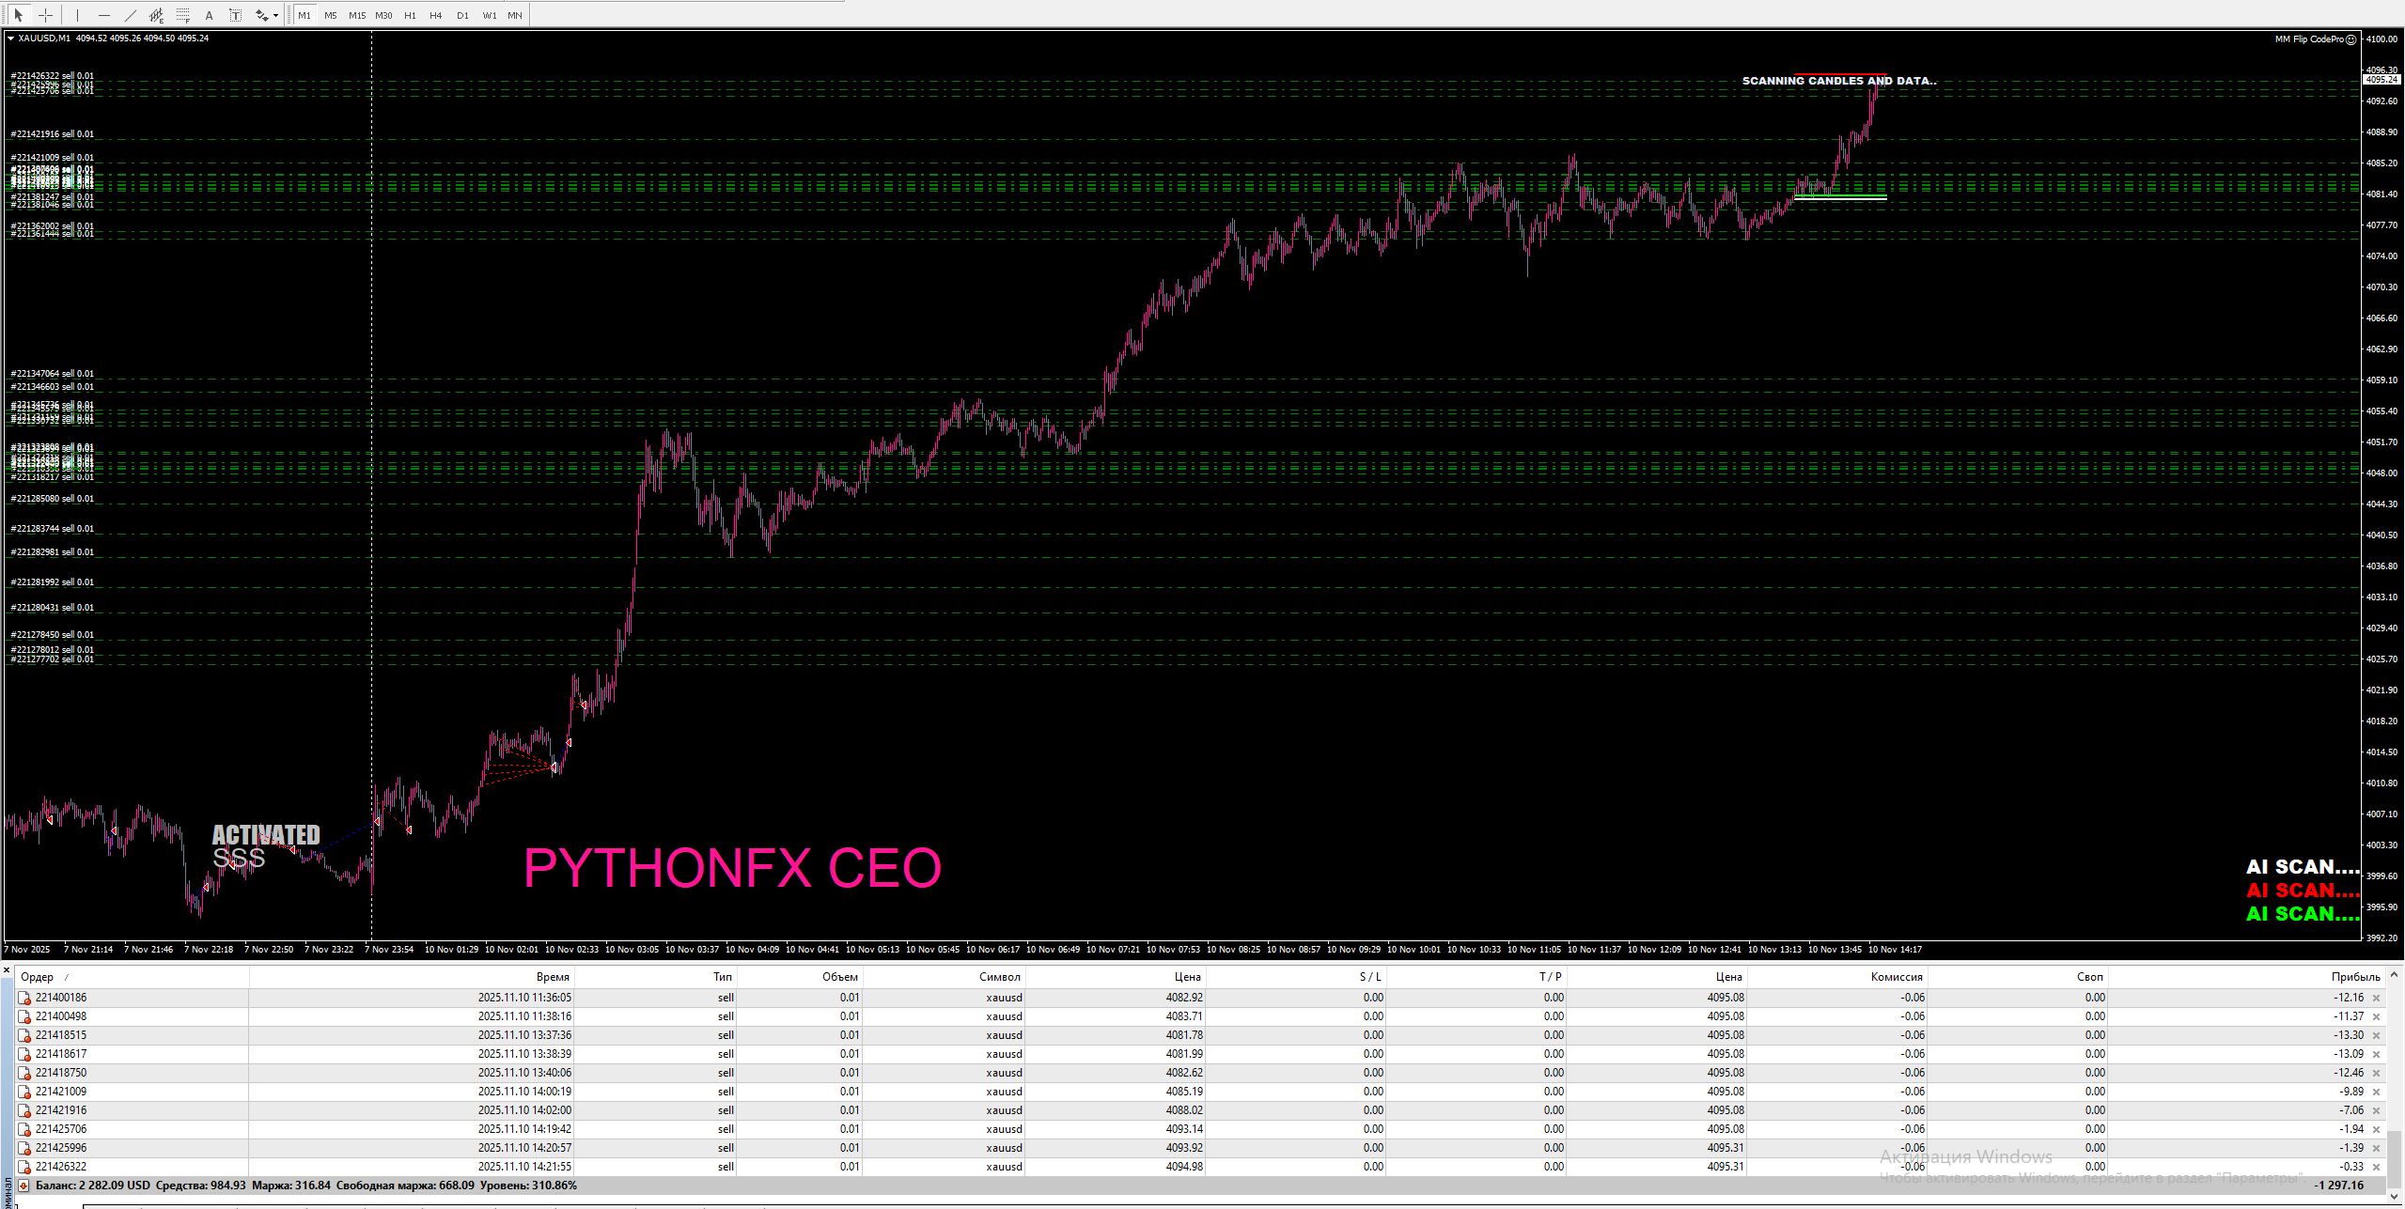This screenshot has height=1209, width=2405.
Task: Select the Fibonacci retracement tool
Action: [182, 15]
